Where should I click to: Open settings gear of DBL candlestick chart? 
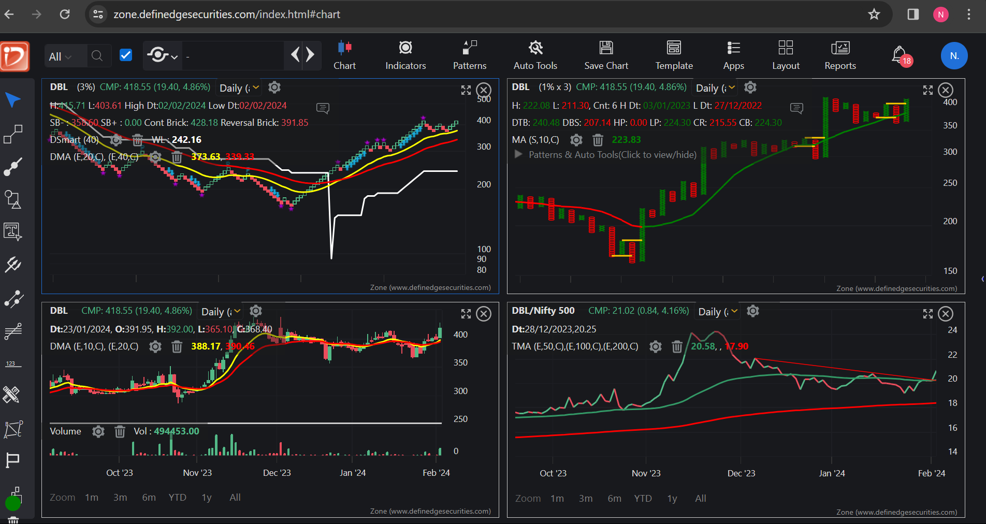[256, 311]
